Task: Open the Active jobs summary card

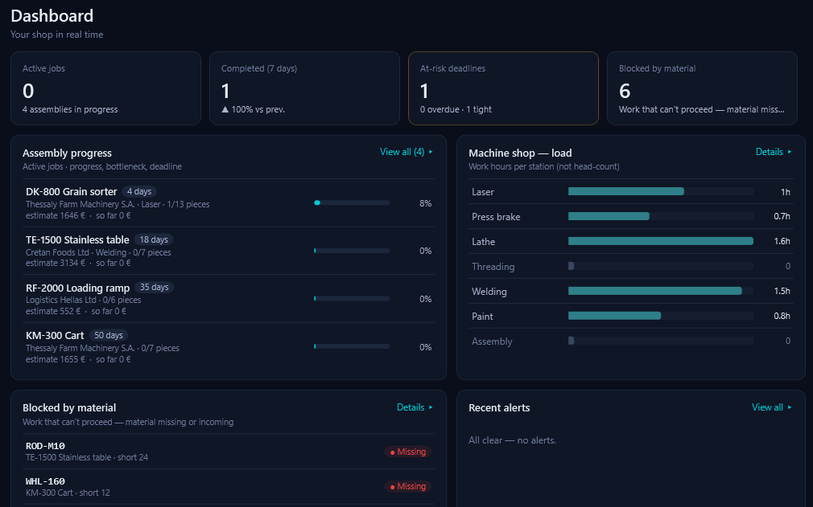Action: tap(105, 88)
